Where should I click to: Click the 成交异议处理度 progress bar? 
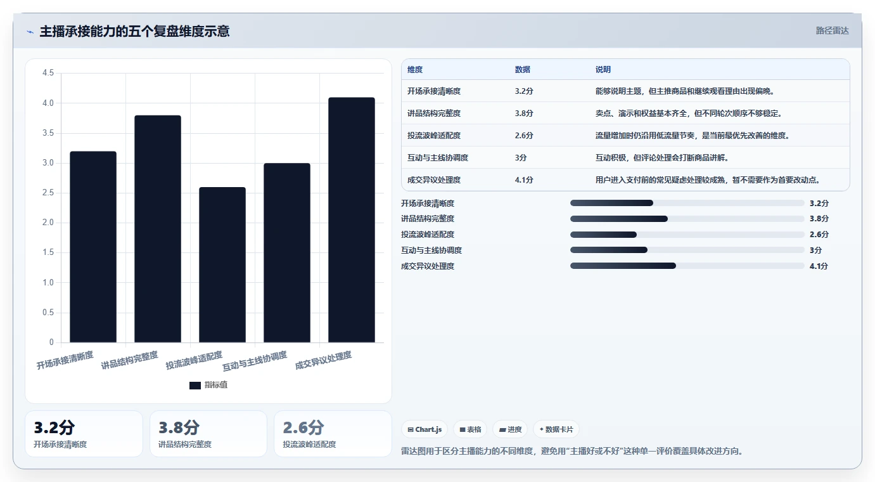coord(687,266)
